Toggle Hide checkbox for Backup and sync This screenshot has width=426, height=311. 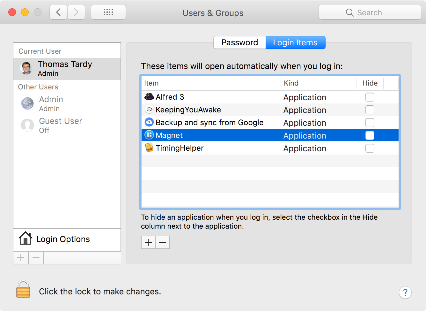coord(370,123)
